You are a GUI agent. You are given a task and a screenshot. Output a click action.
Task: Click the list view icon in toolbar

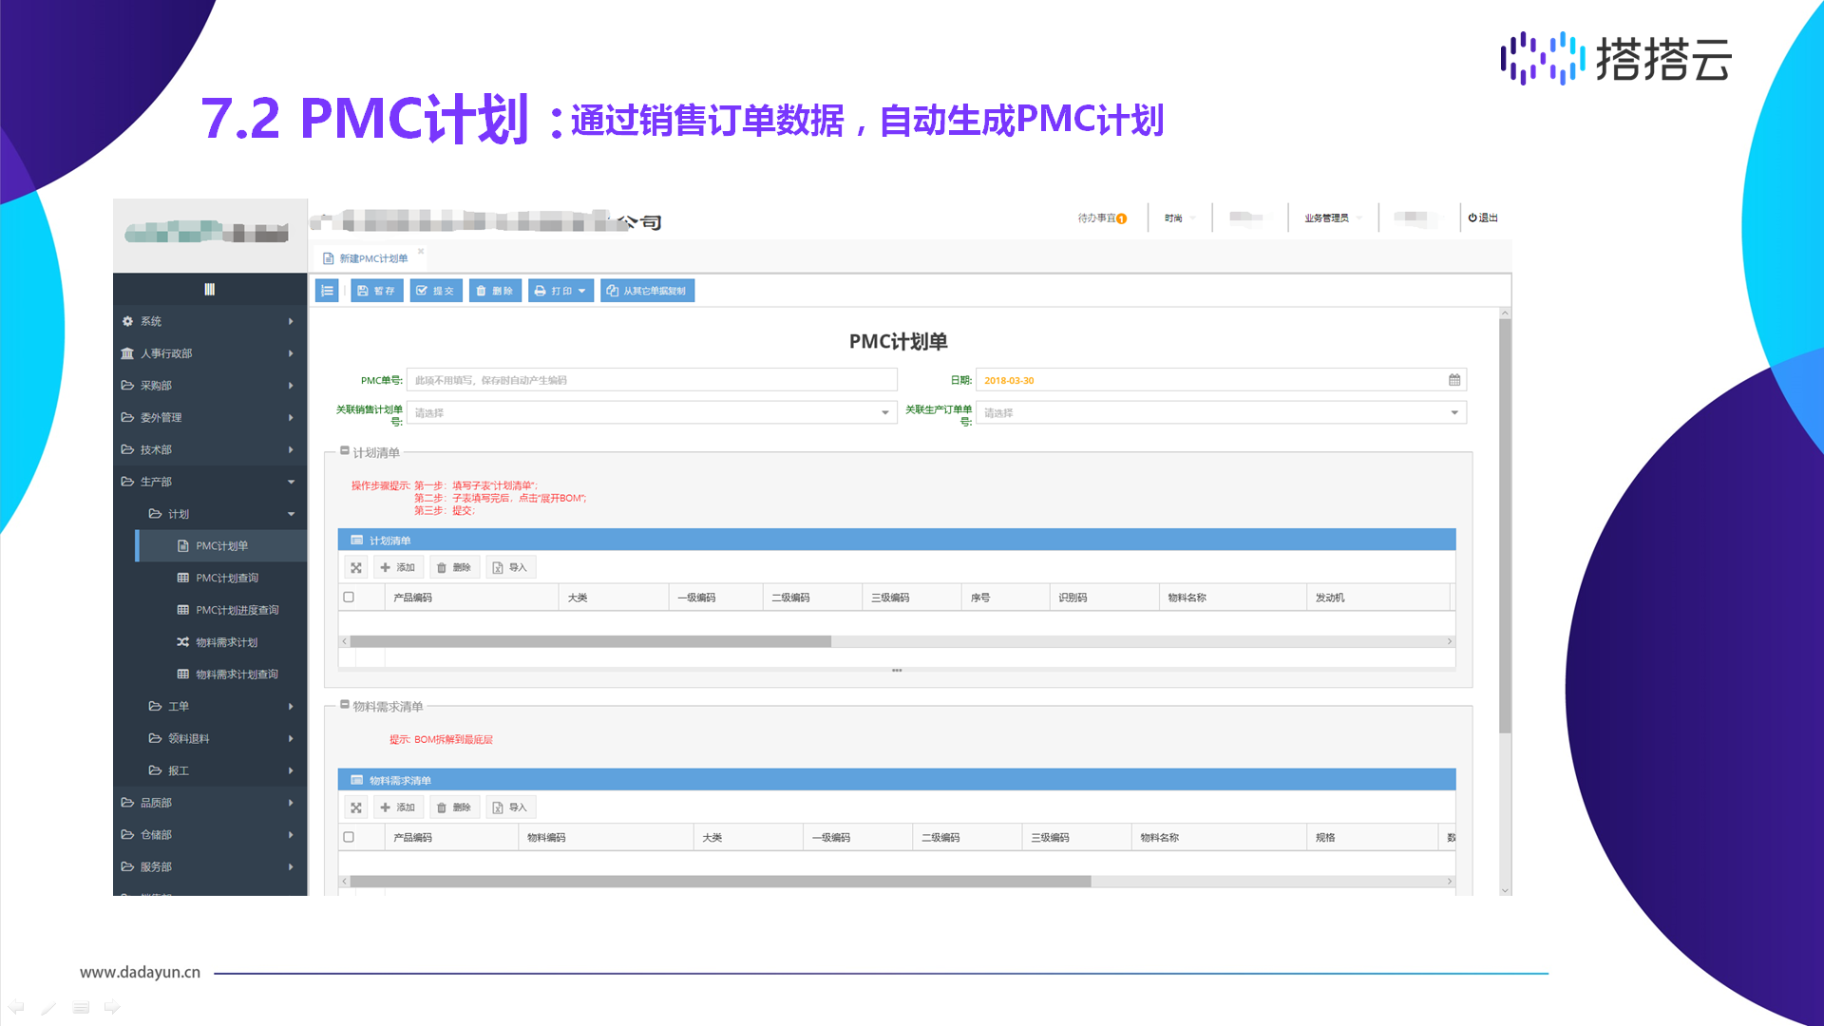point(327,291)
